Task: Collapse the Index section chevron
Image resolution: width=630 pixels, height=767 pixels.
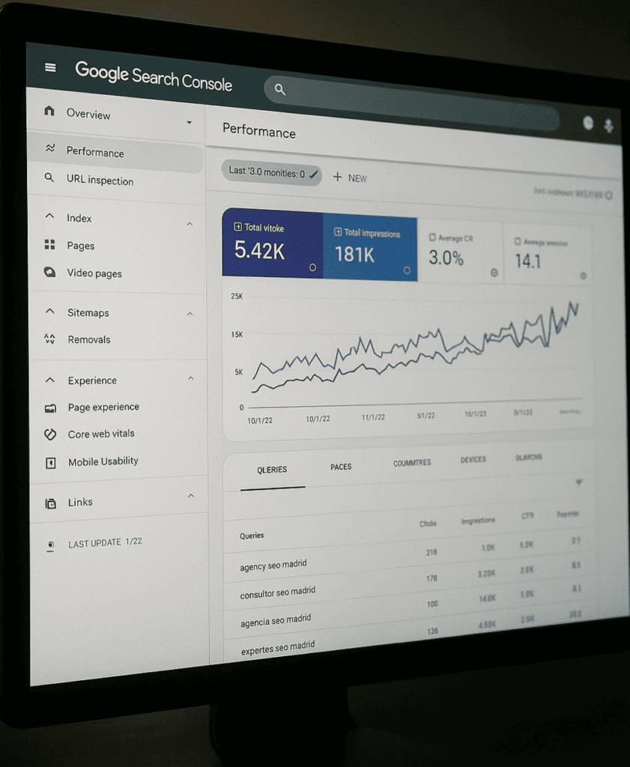Action: [x=190, y=223]
